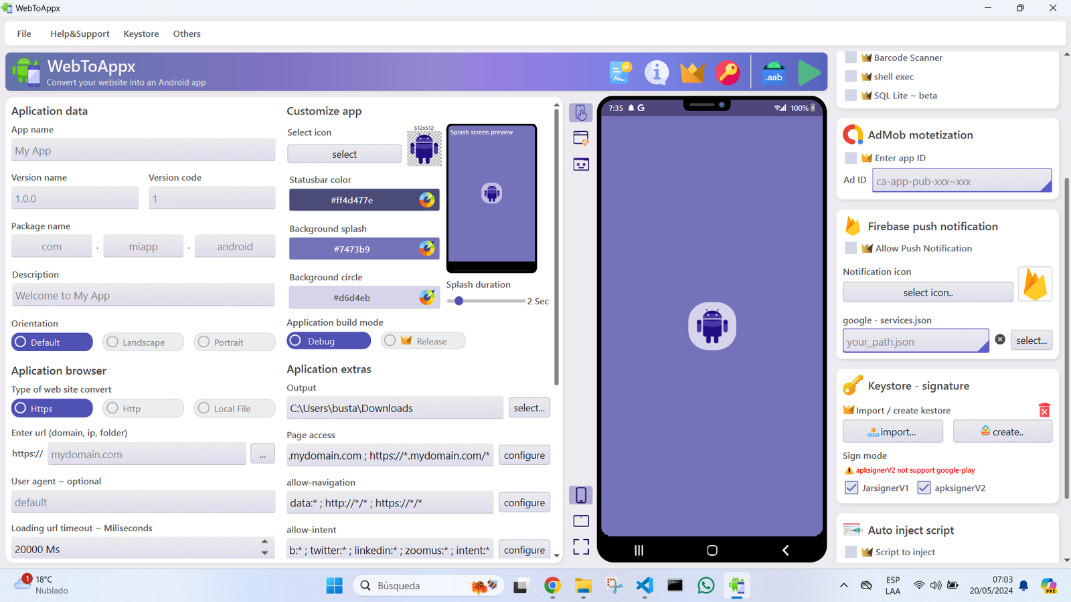Click select icon button for notification
The image size is (1071, 602).
click(928, 292)
